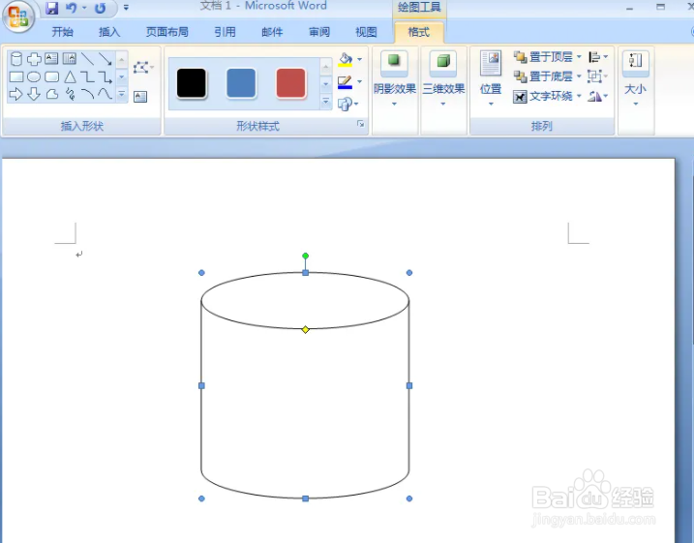Screen dimensions: 694x543
Task: Select the elbow connector shape
Action: 88,77
